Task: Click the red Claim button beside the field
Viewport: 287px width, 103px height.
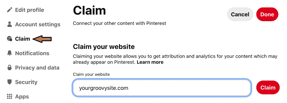Action: point(268,88)
